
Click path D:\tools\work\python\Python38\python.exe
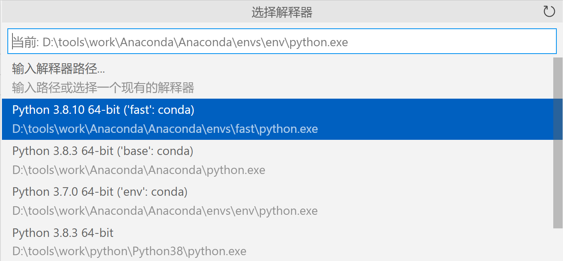[x=129, y=251]
